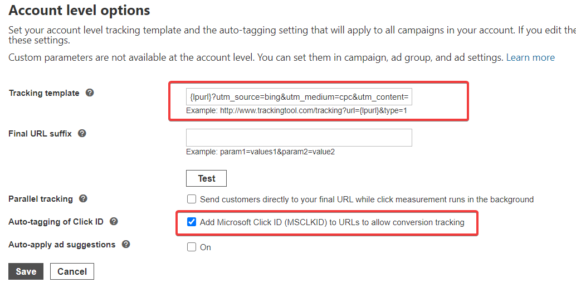Enable the Parallel tracking checkbox
The height and width of the screenshot is (292, 576).
click(192, 199)
